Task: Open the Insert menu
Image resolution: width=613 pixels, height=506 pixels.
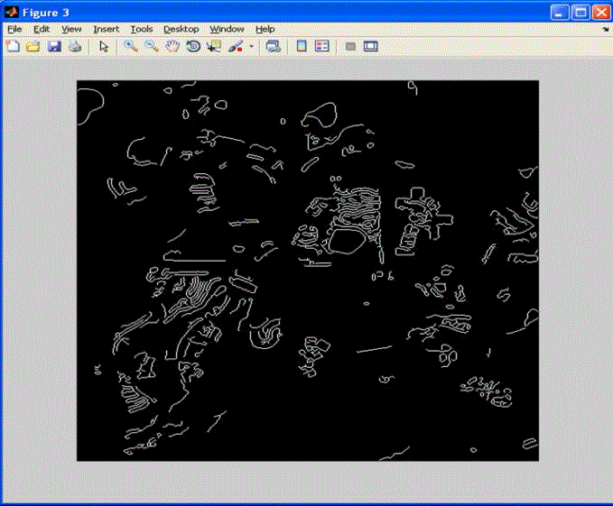Action: tap(106, 29)
